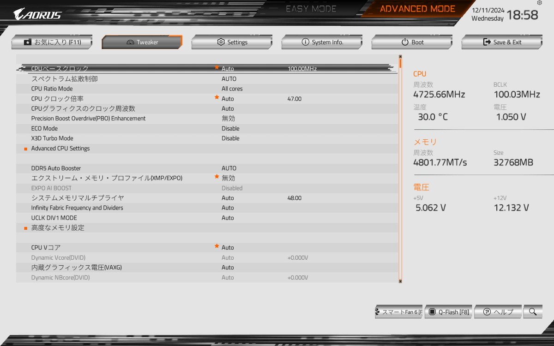Screen dimensions: 554x346
Task: Change CPU Ratio Mode All cores setting
Action: coord(232,89)
